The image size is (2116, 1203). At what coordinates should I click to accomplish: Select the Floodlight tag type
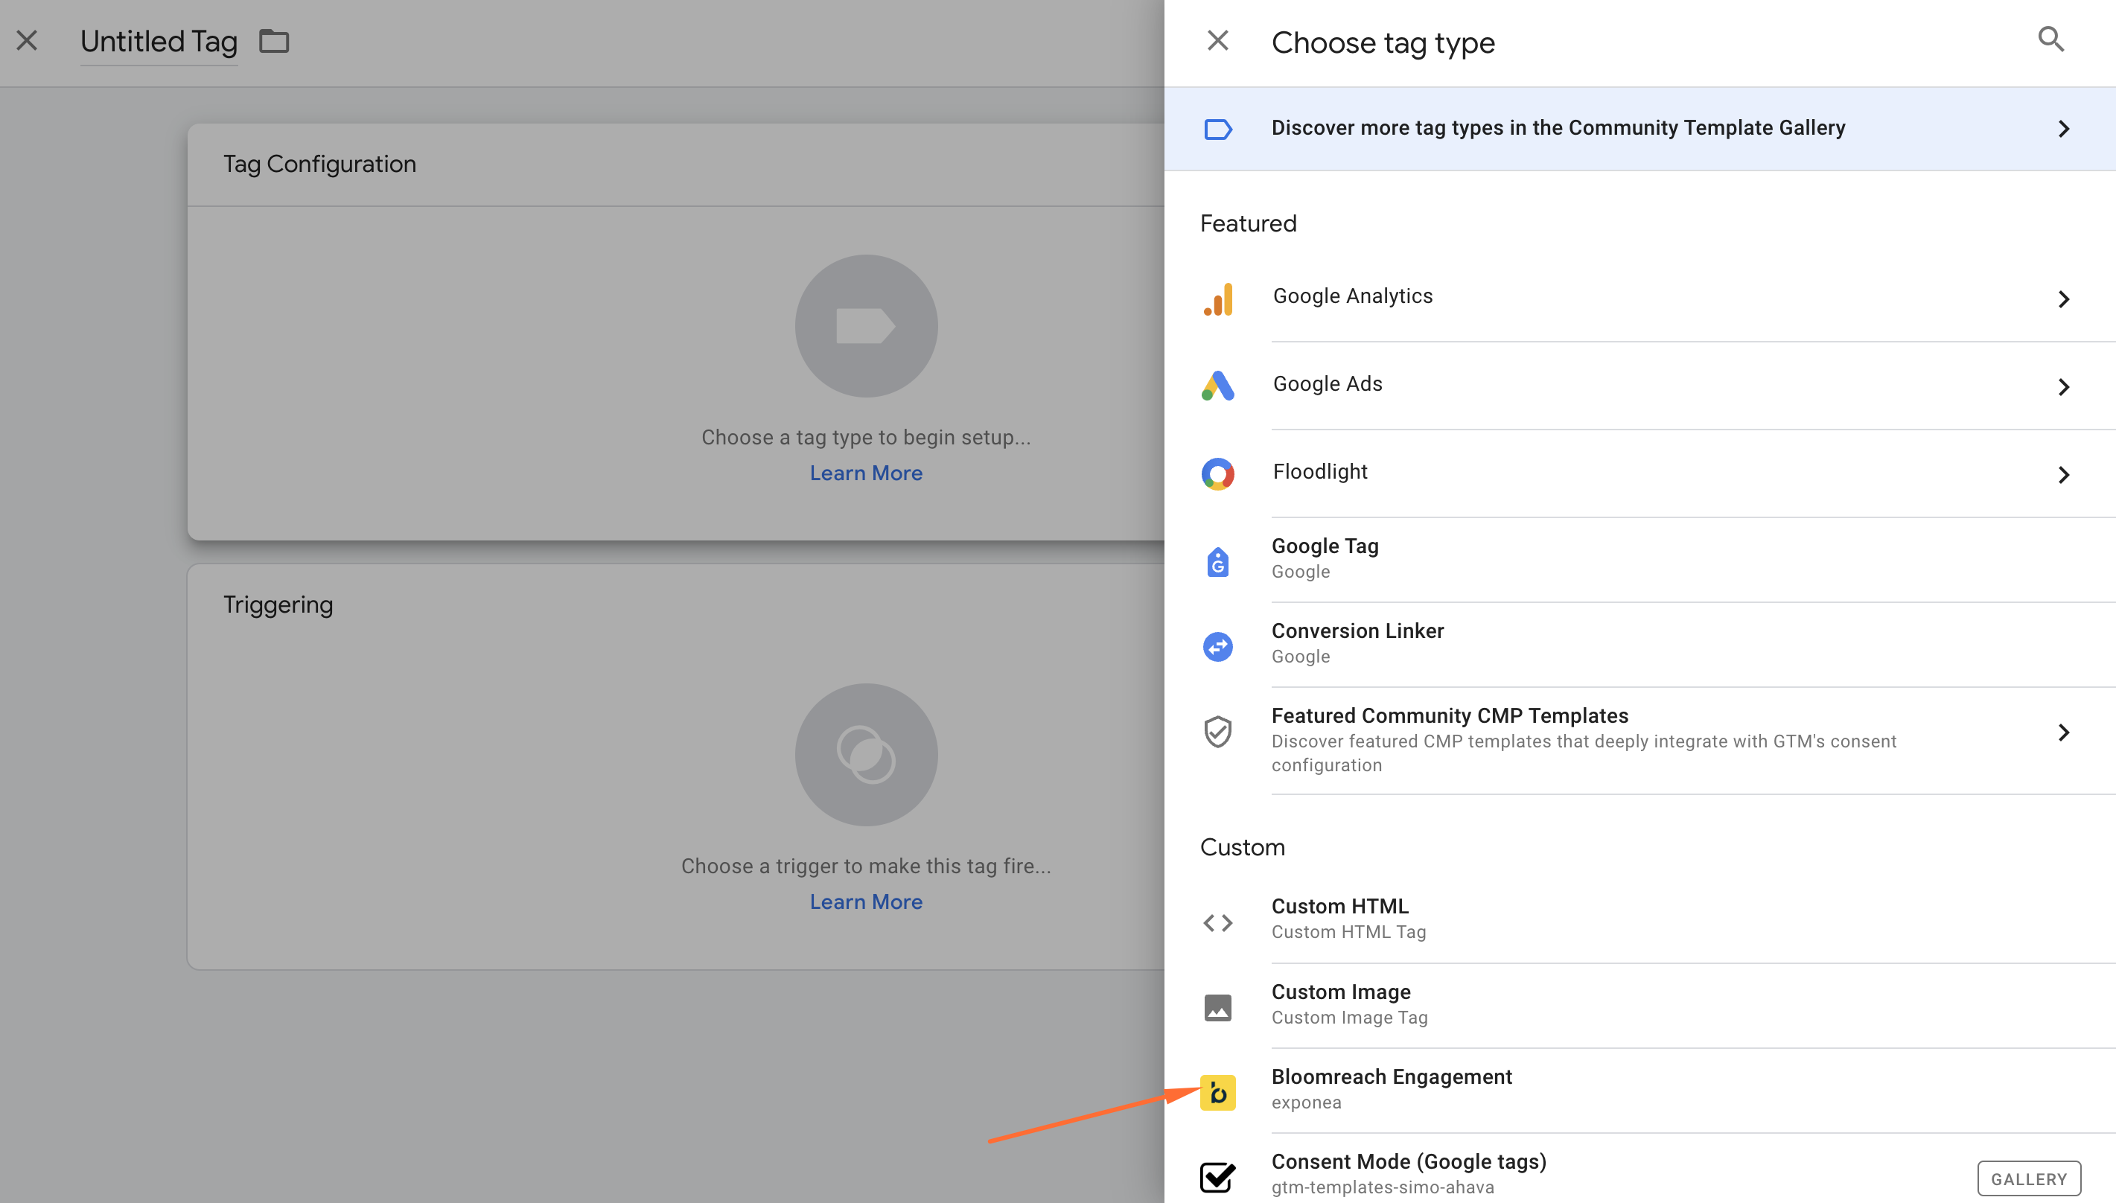(1639, 473)
